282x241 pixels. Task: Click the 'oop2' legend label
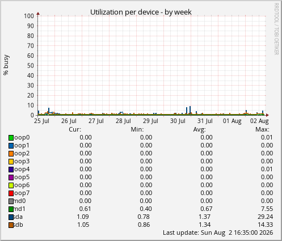(22, 153)
